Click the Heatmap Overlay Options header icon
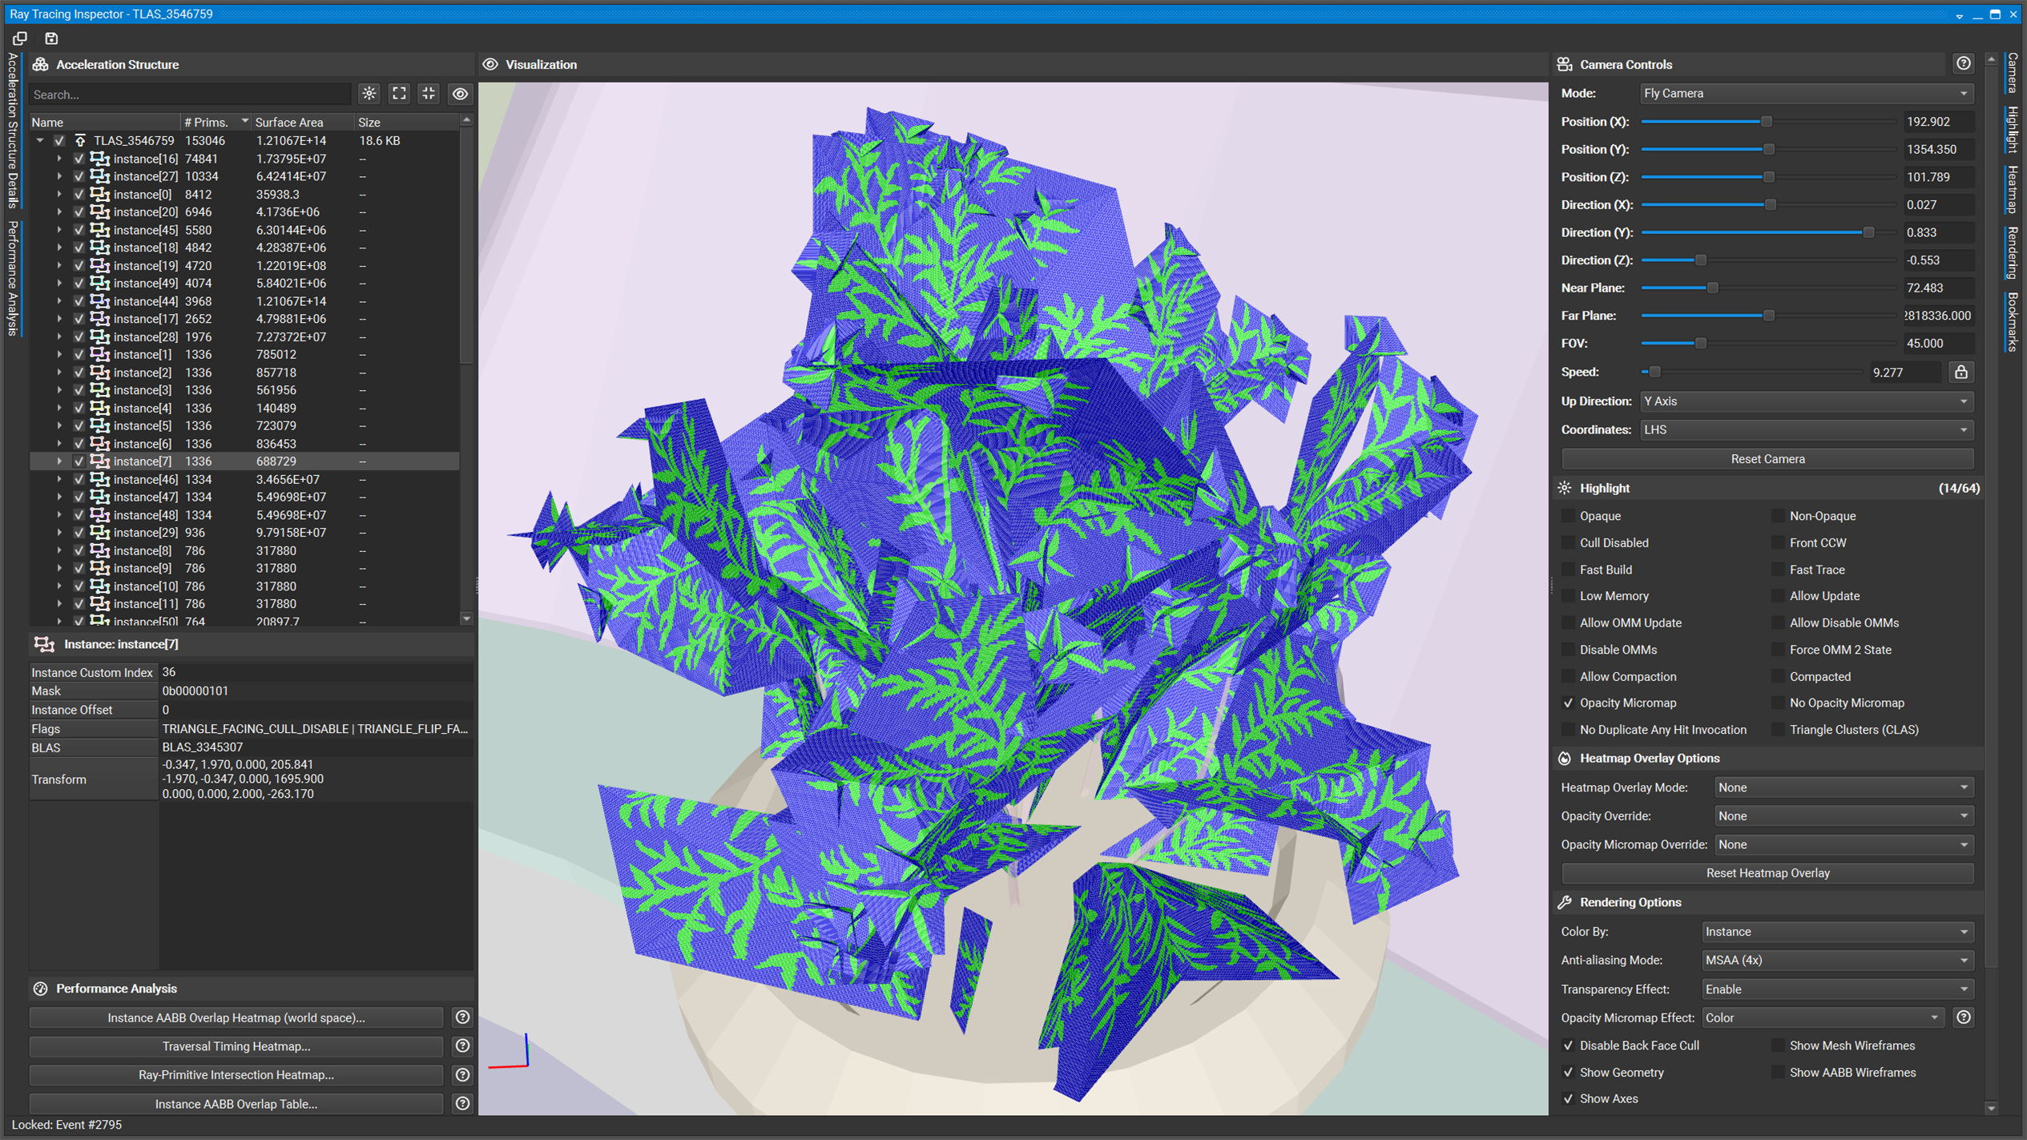 [1565, 758]
